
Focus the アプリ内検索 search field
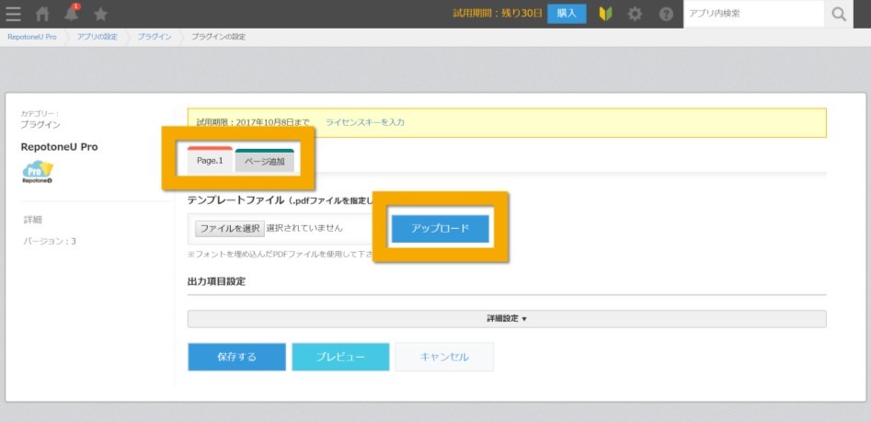tap(754, 14)
